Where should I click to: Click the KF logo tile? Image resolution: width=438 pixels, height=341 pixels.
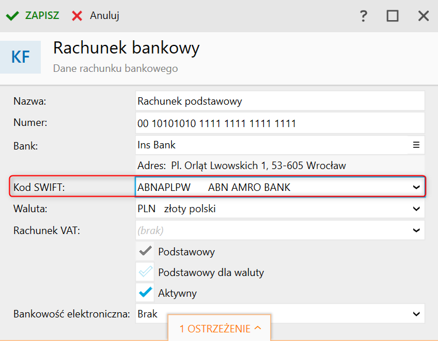(20, 57)
